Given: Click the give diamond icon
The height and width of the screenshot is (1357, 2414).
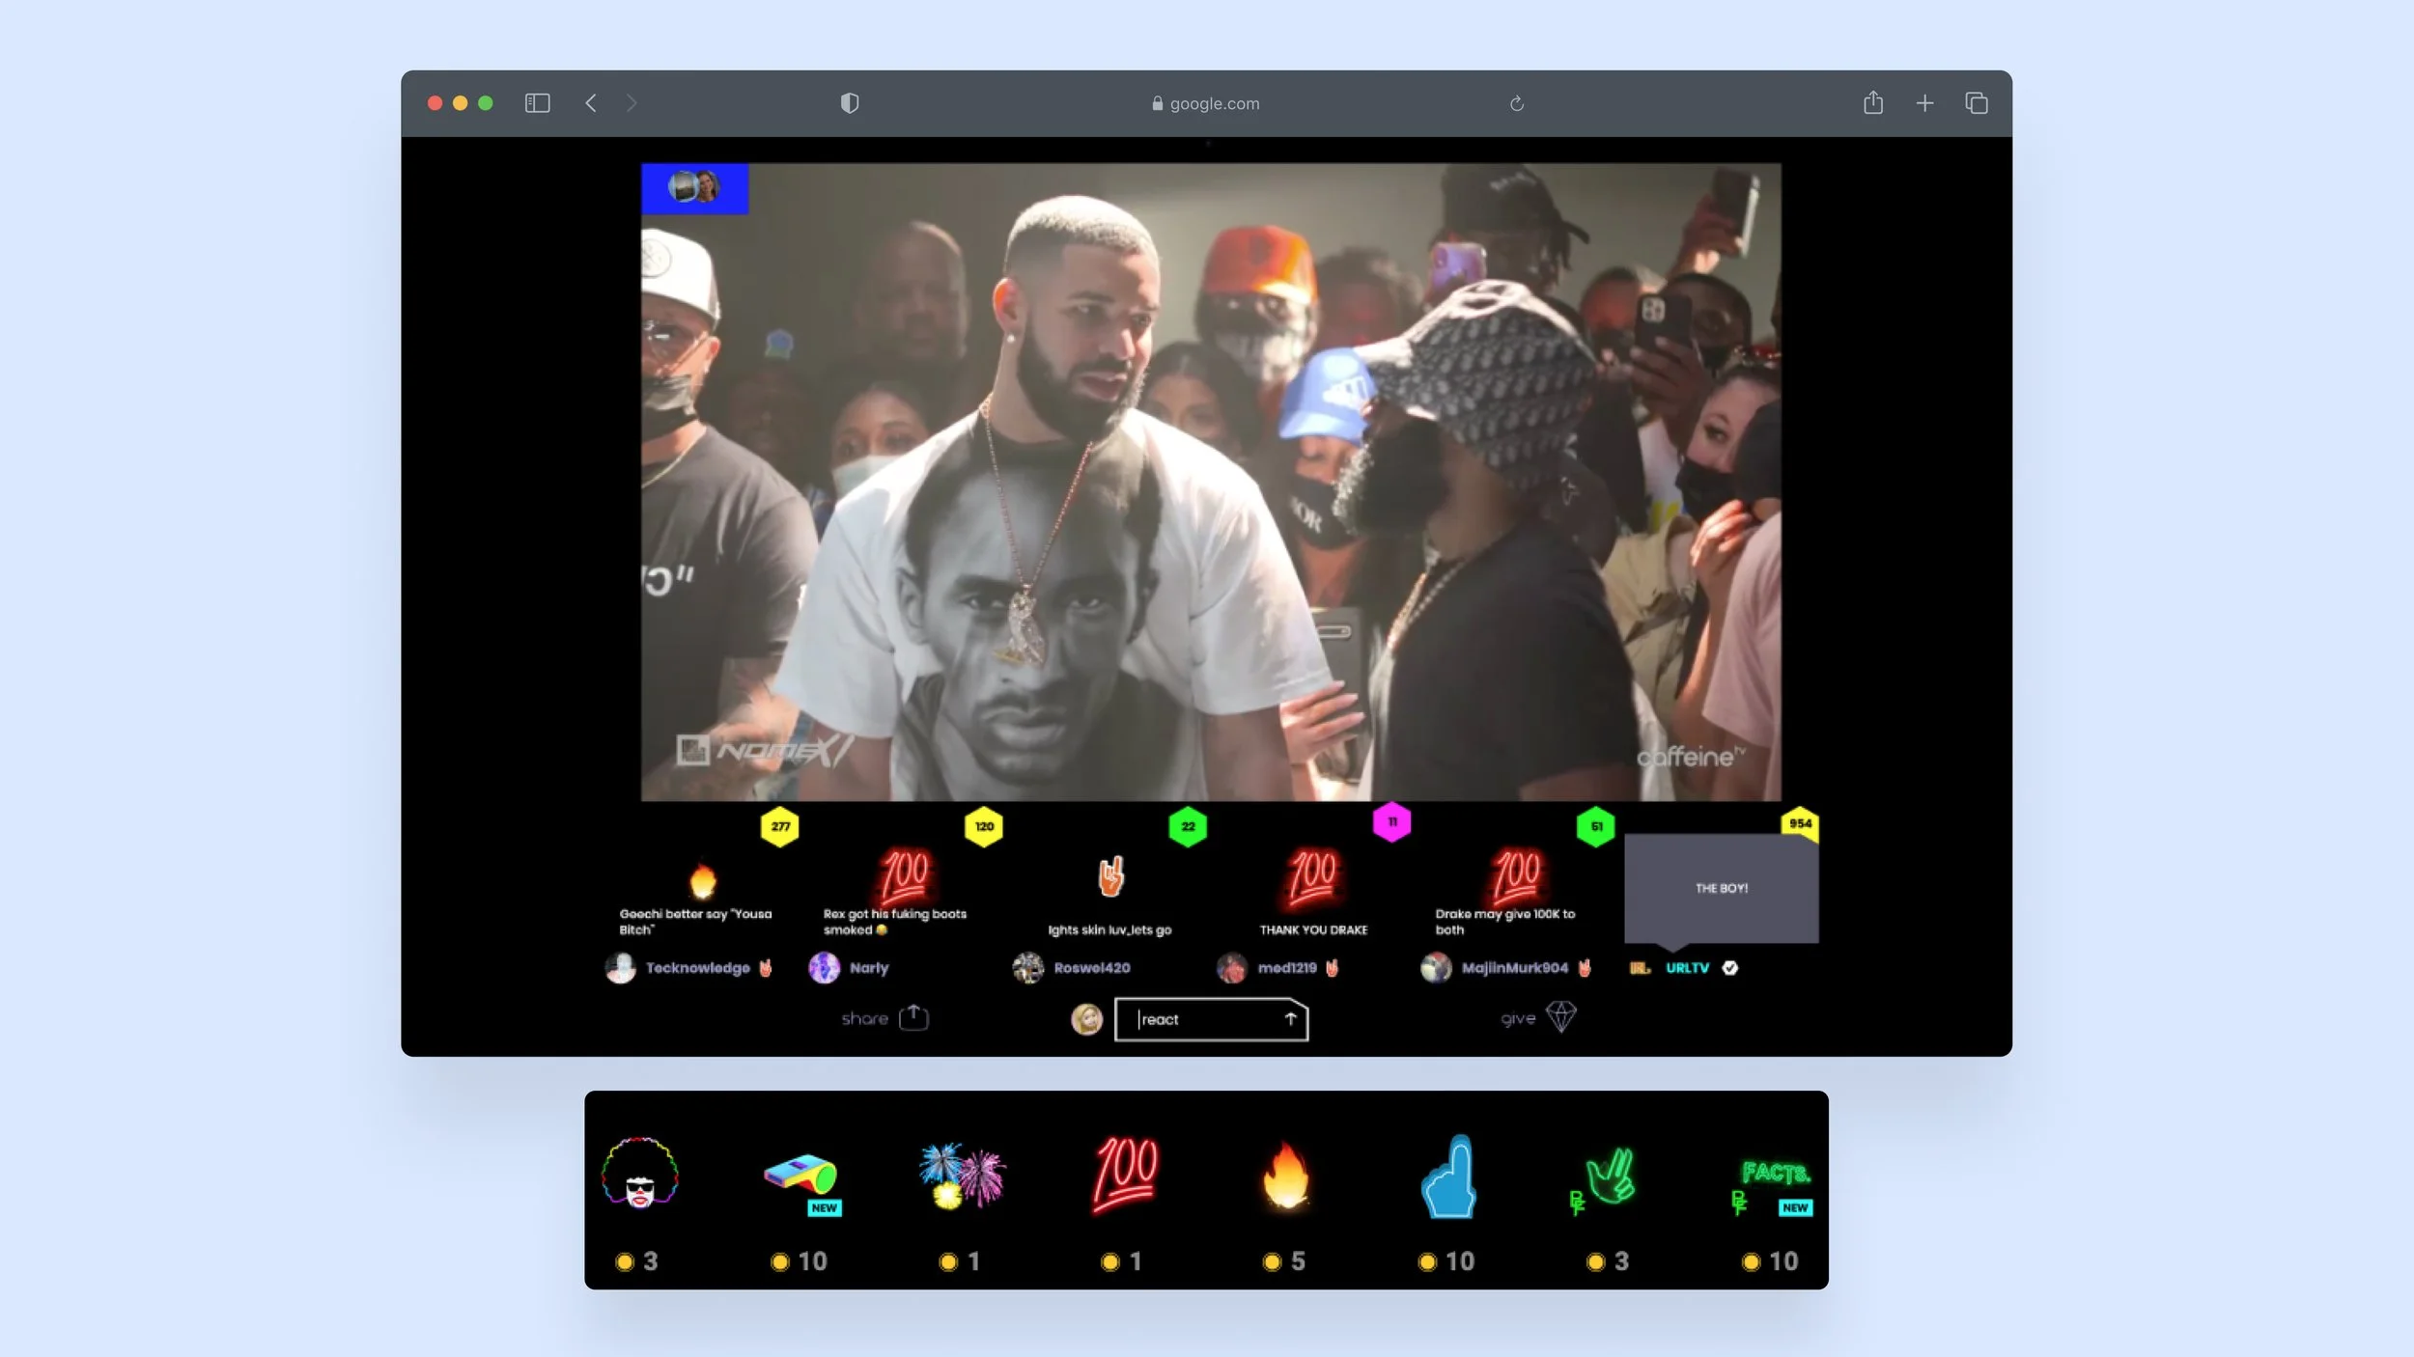Looking at the screenshot, I should coord(1560,1016).
